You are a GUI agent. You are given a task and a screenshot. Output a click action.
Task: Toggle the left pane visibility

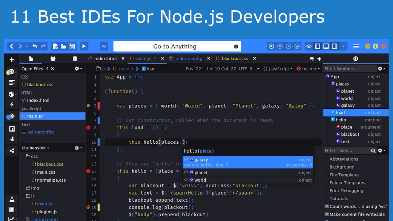[317, 46]
